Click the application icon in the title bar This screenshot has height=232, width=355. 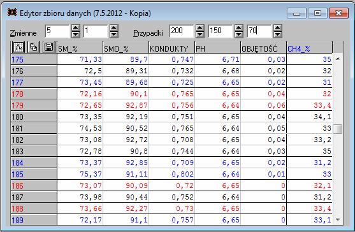(12, 13)
